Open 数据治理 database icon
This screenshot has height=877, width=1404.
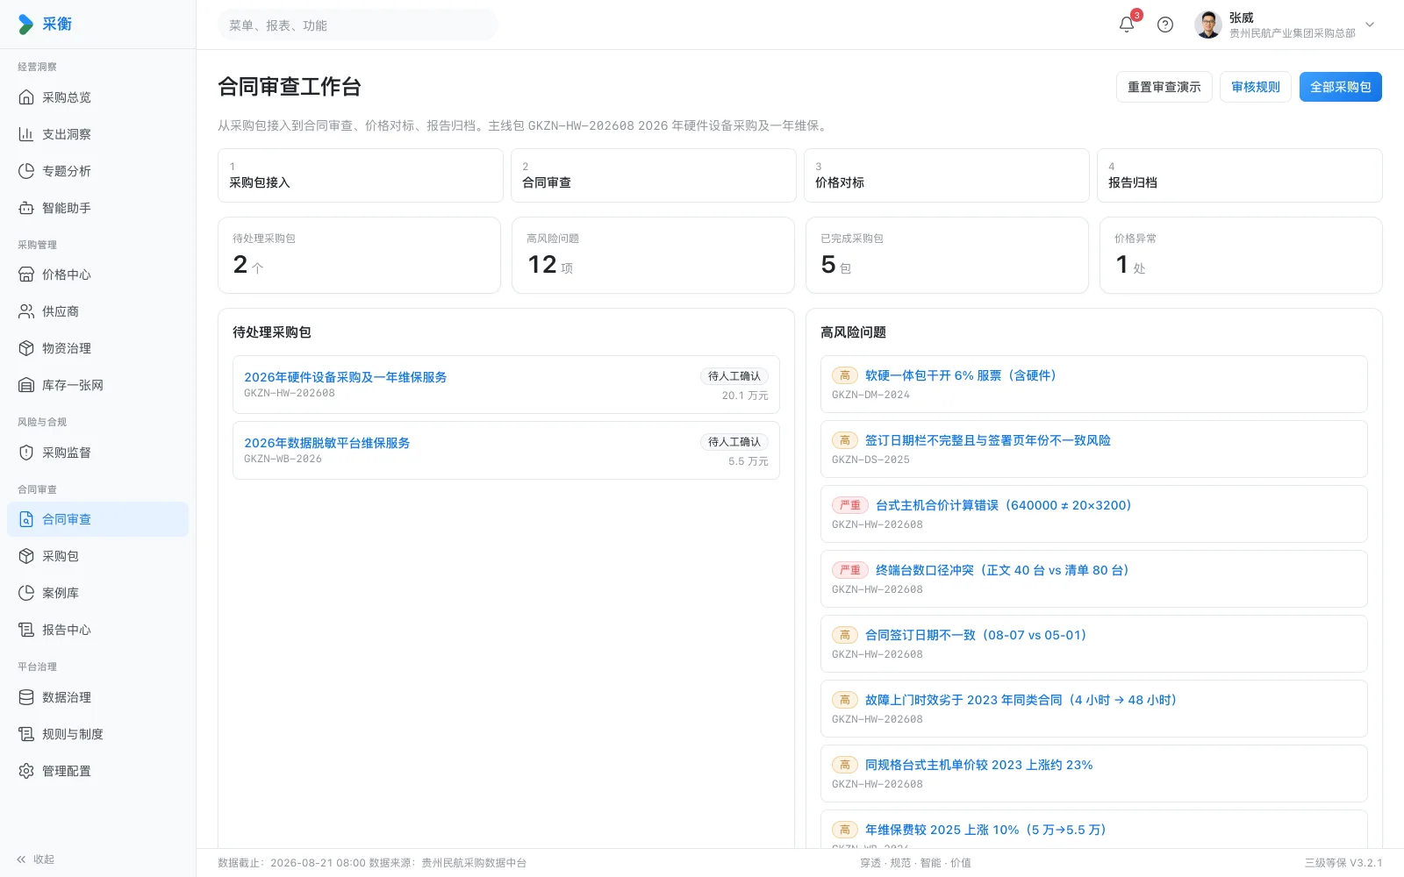tap(26, 697)
